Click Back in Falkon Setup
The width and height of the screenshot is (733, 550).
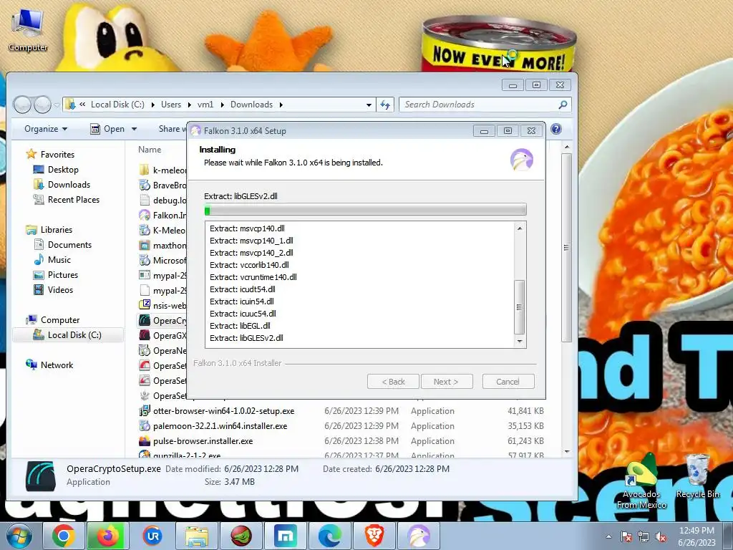393,382
